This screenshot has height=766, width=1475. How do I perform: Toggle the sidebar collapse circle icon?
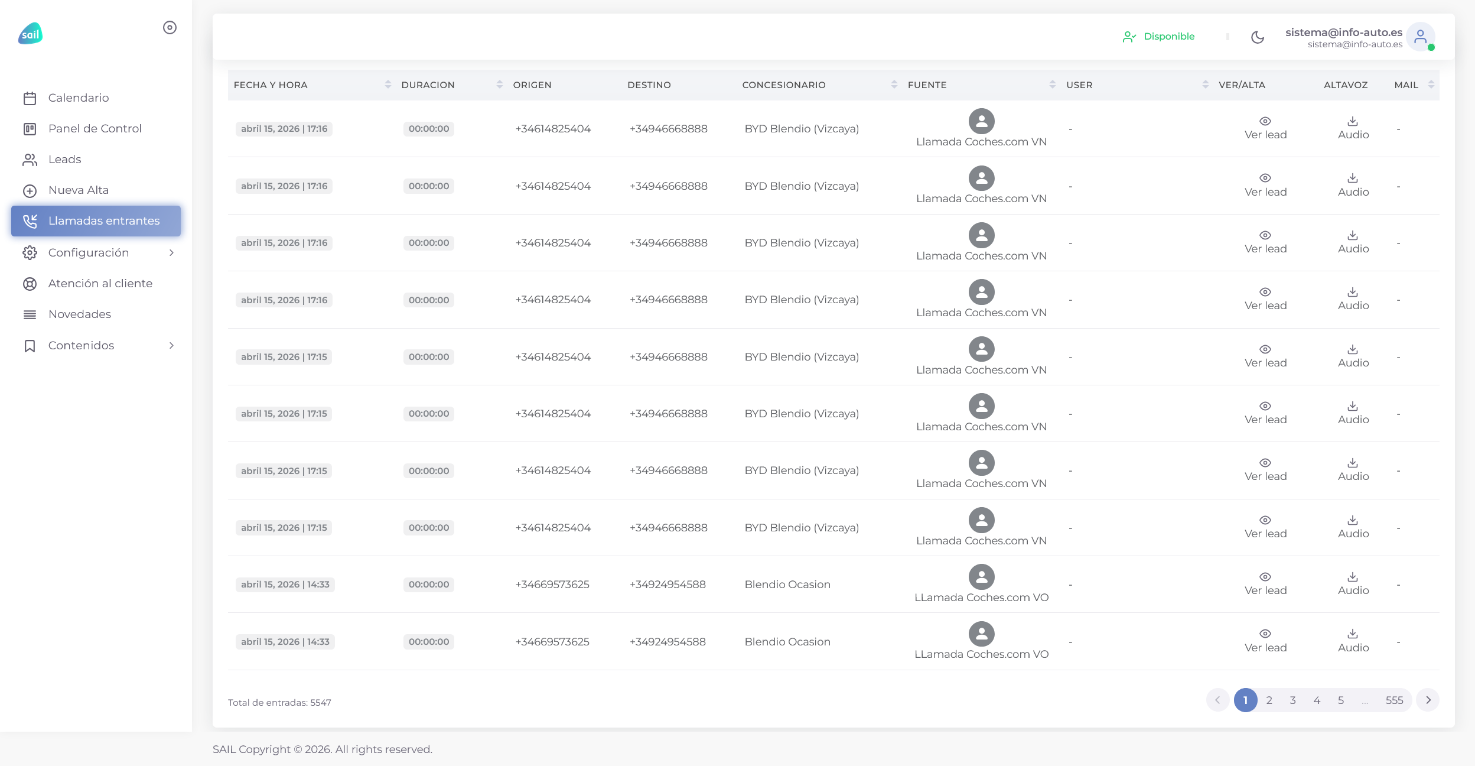click(x=170, y=28)
